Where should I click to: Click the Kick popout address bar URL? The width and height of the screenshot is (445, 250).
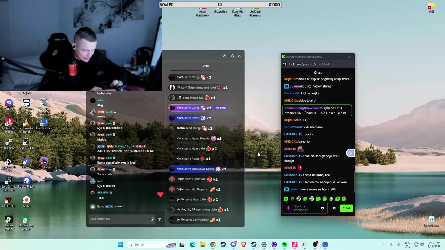pyautogui.click(x=309, y=64)
